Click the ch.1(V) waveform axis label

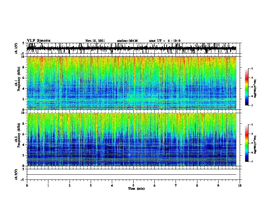click(16, 48)
